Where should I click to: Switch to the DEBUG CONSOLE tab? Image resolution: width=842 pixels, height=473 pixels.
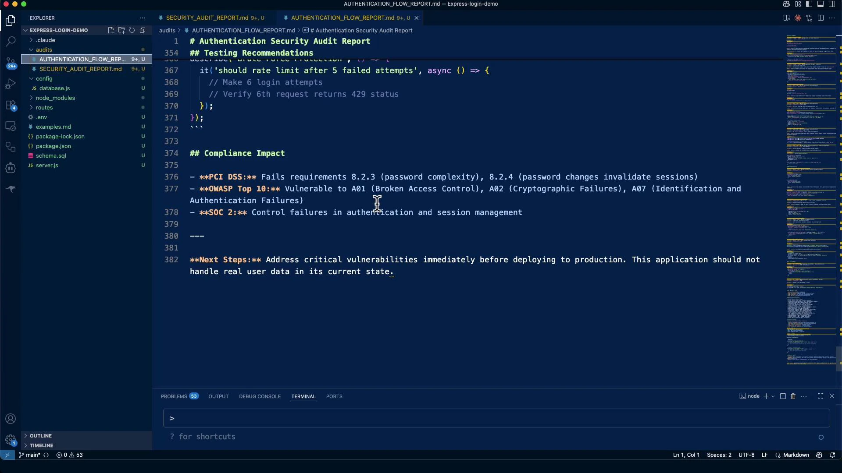260,396
